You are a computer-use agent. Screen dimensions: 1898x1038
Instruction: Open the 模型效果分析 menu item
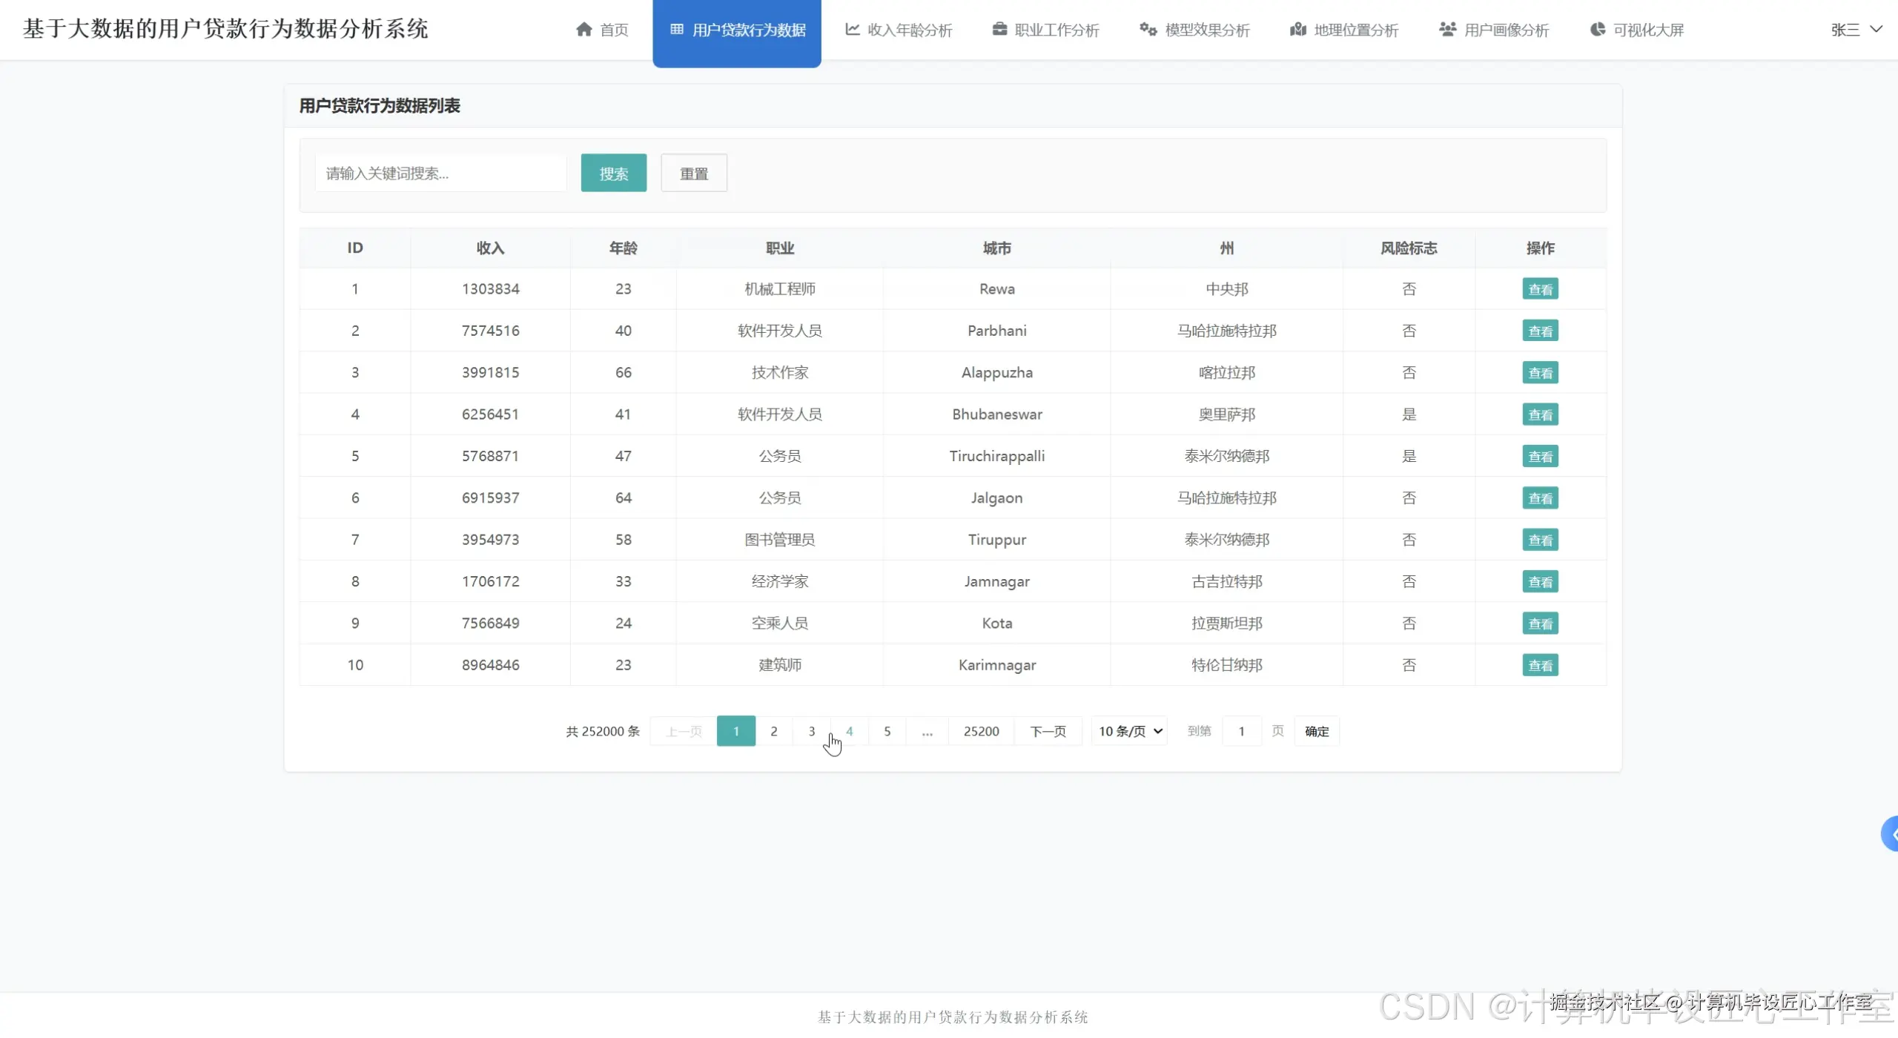click(1194, 30)
